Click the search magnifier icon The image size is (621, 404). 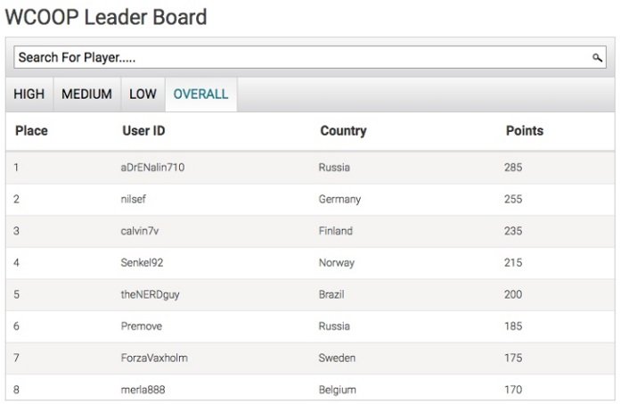tap(598, 58)
